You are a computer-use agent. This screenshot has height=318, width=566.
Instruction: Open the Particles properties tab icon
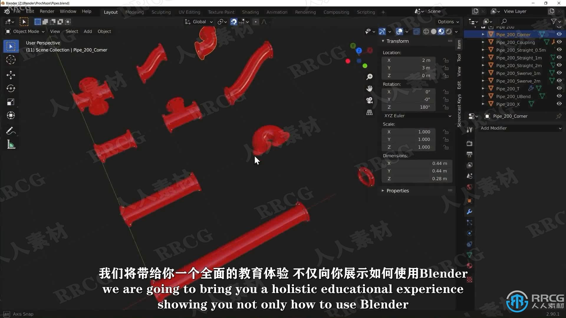pyautogui.click(x=469, y=222)
